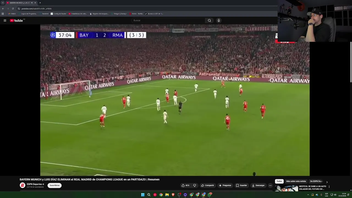
Task: Open GMAIL bookmark
Action: tap(12, 14)
